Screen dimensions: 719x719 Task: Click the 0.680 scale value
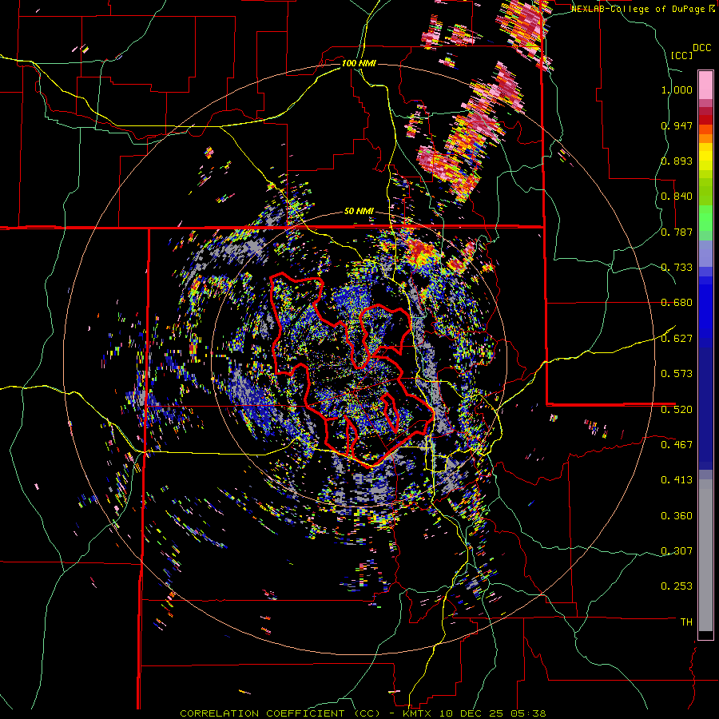(677, 302)
